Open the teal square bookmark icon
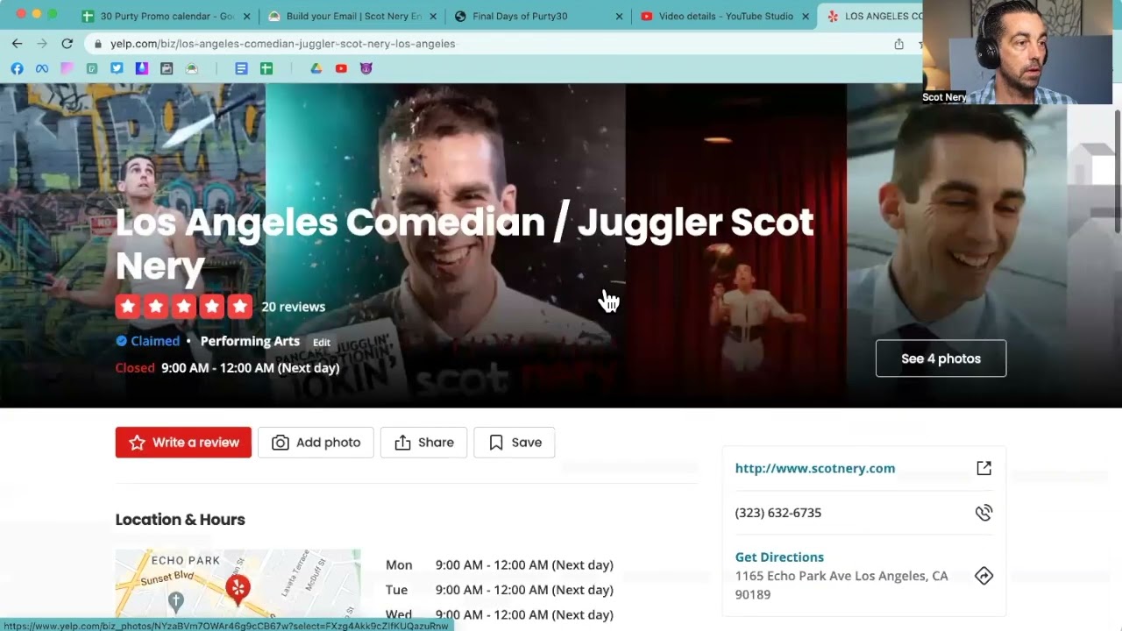This screenshot has width=1122, height=631. click(91, 68)
